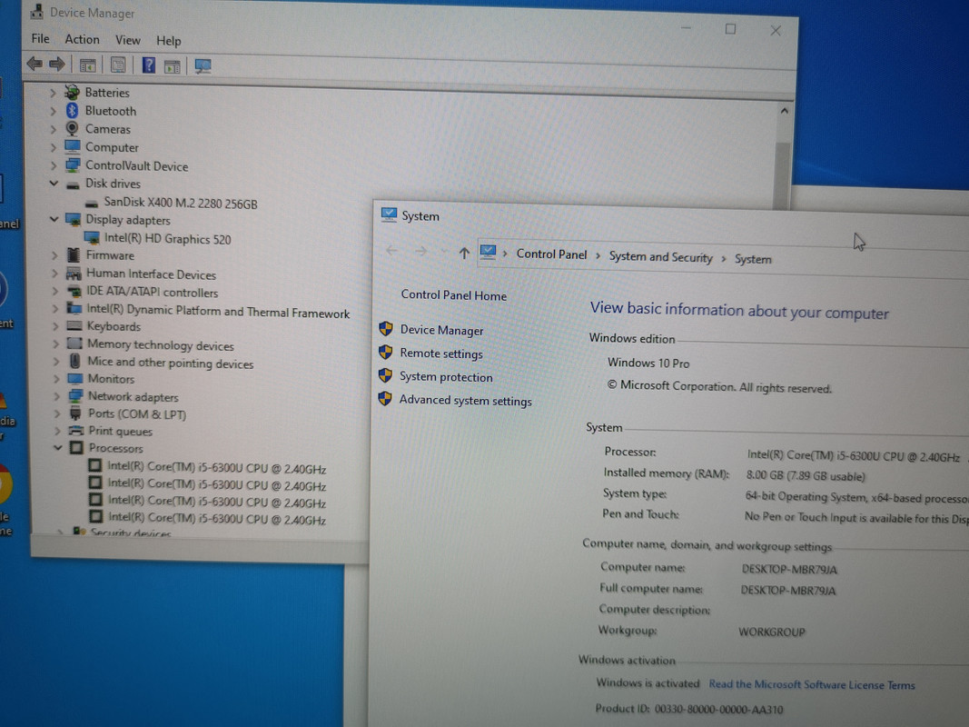Select the first i5-6300U processor entry
969x727 pixels.
pos(217,469)
